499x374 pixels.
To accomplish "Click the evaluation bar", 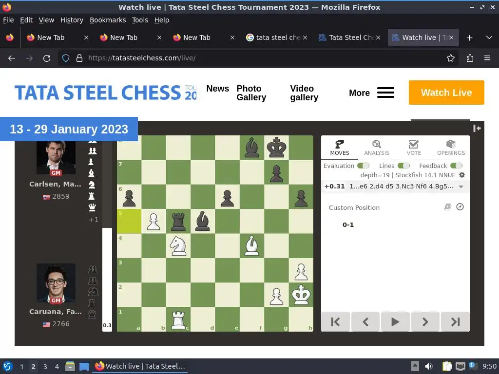I will [x=107, y=235].
